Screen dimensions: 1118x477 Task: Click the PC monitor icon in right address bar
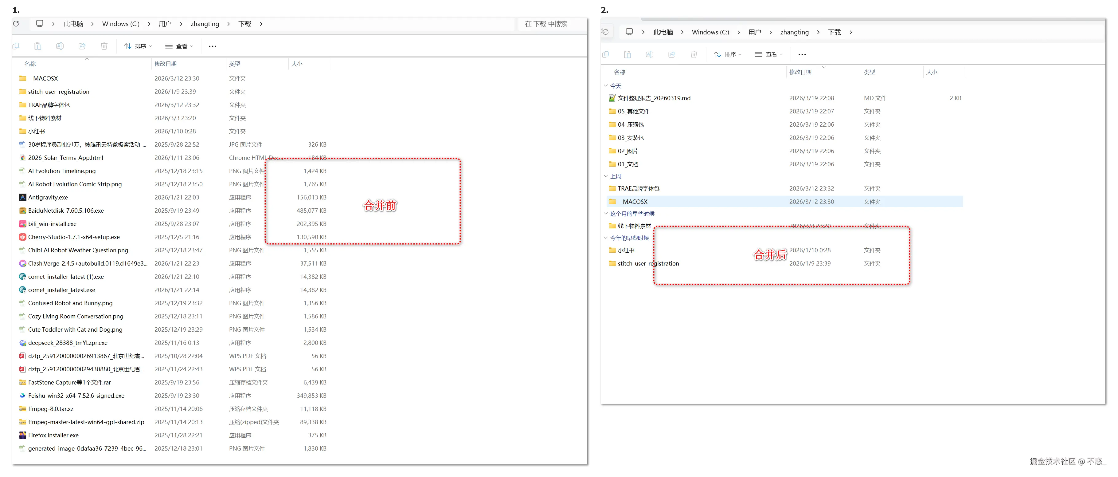pos(629,32)
